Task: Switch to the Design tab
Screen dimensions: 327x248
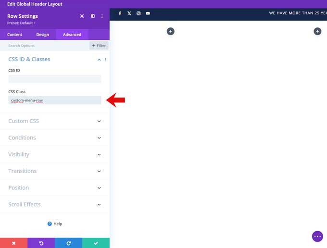Action: [42, 35]
